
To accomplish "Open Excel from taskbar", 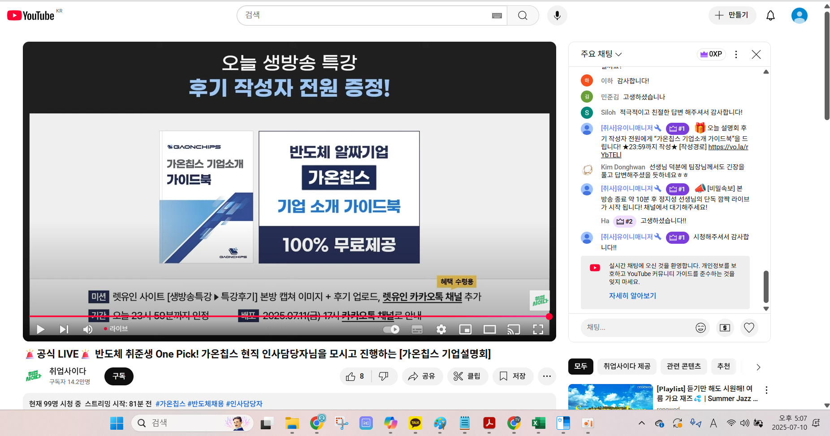I will pyautogui.click(x=538, y=423).
